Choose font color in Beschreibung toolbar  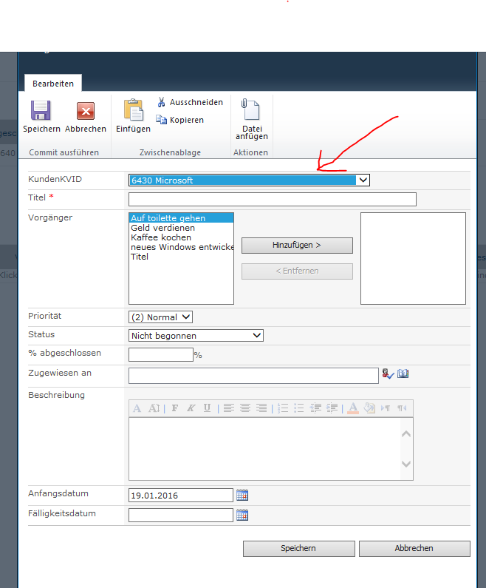pyautogui.click(x=353, y=408)
